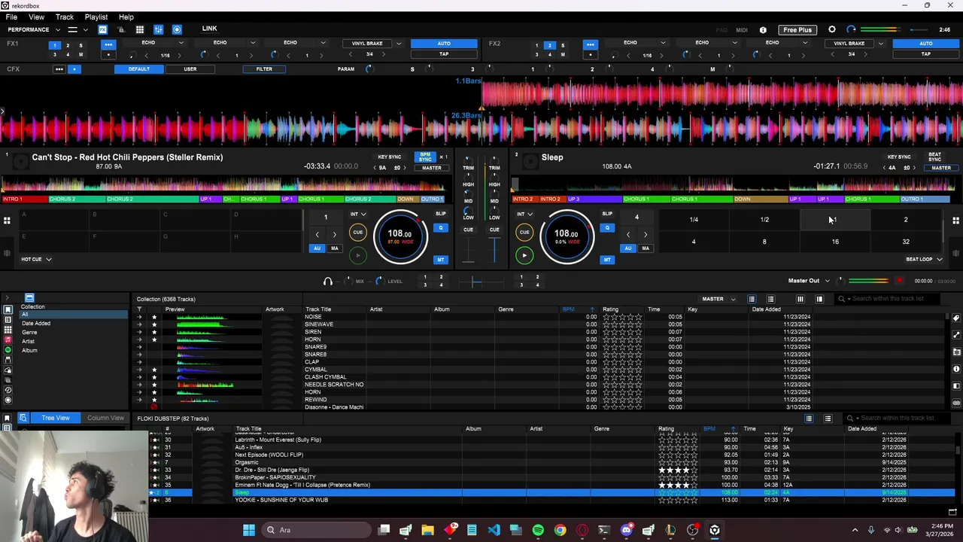Viewport: 963px width, 542px height.
Task: Open the HOT CUE pad mode dropdown
Action: (36, 259)
